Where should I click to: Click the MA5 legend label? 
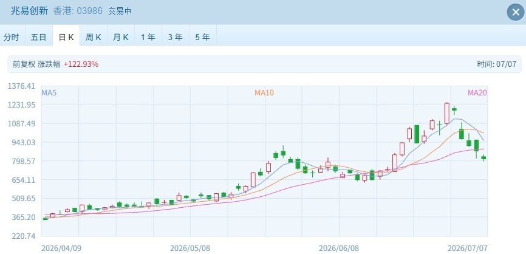(x=49, y=93)
